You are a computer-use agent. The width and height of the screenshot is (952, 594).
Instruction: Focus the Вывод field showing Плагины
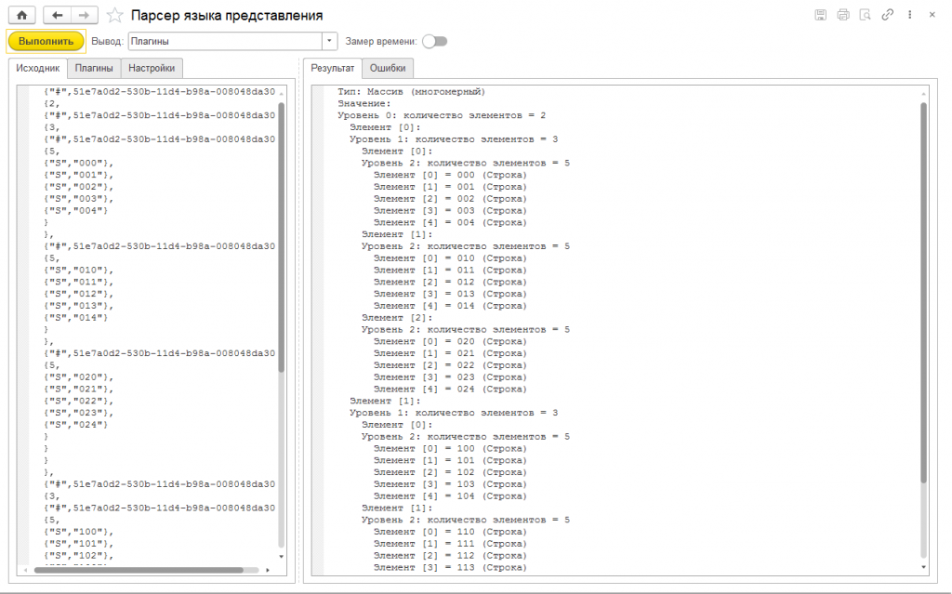point(225,41)
